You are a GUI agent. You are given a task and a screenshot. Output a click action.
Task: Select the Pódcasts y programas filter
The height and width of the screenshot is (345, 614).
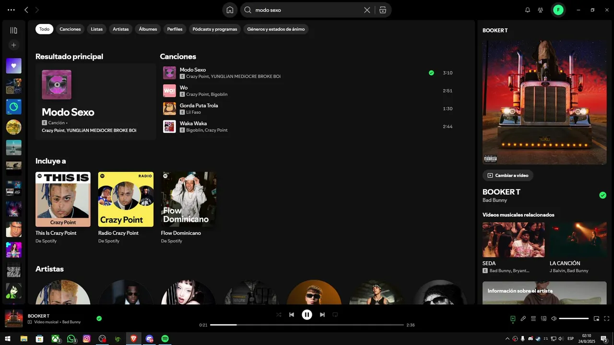click(x=215, y=29)
